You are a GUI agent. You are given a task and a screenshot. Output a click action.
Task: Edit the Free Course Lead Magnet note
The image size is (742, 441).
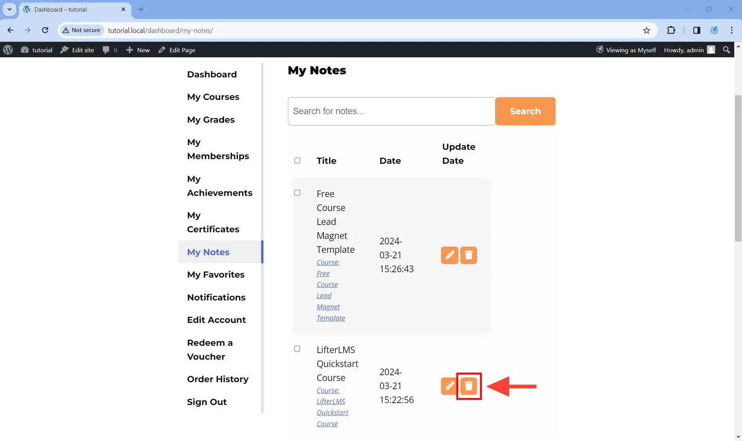tap(450, 256)
